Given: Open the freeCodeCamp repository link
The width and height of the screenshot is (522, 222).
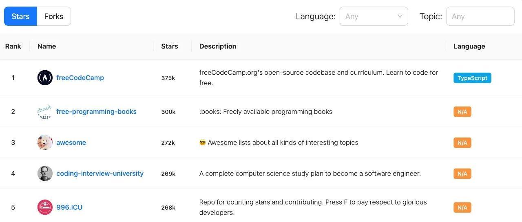Looking at the screenshot, I should [80, 78].
